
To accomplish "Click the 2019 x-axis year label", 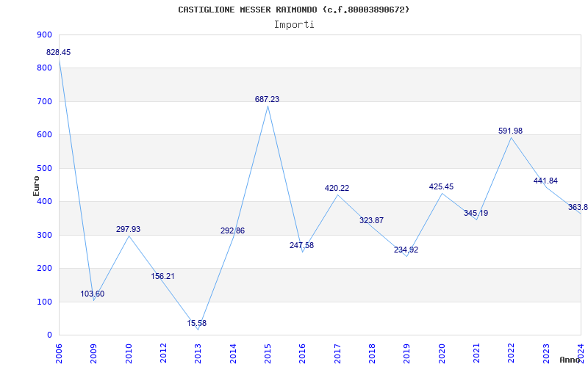I will 407,353.
